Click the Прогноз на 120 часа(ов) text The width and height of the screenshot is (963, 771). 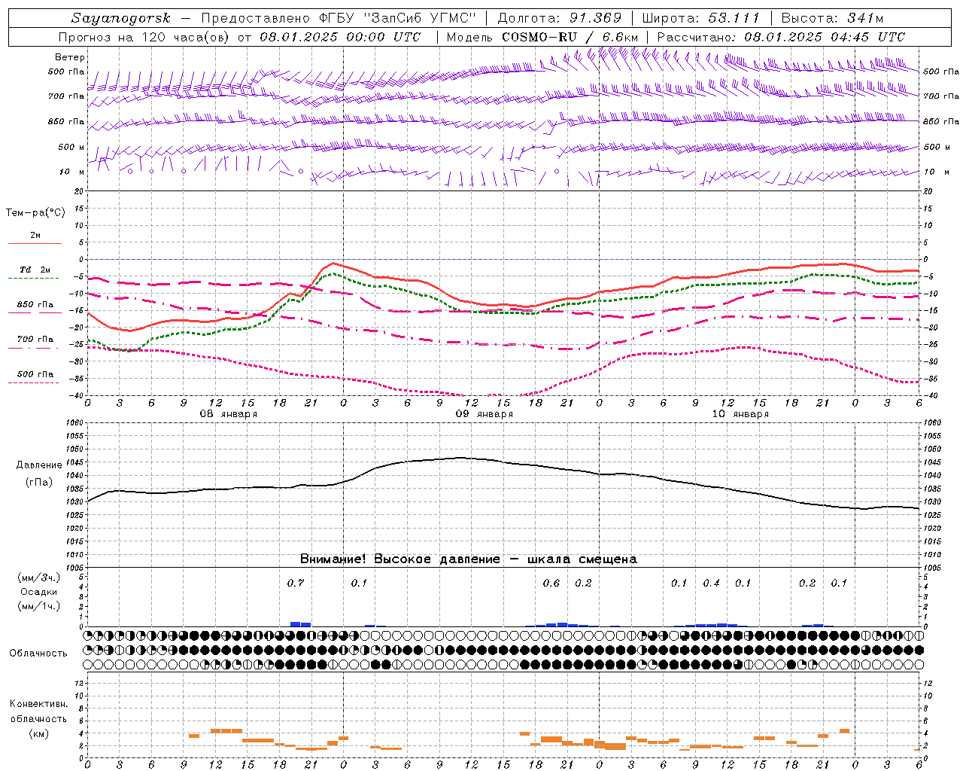pyautogui.click(x=144, y=37)
